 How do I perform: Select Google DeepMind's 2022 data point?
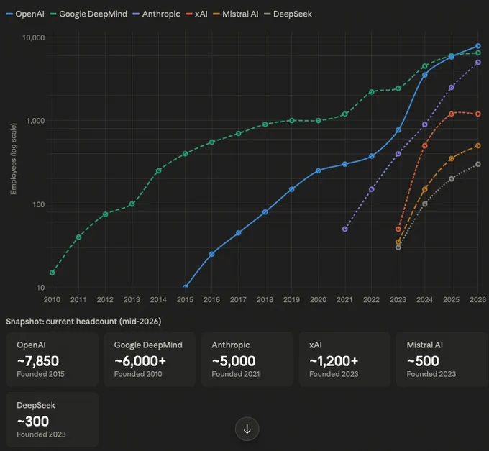372,92
